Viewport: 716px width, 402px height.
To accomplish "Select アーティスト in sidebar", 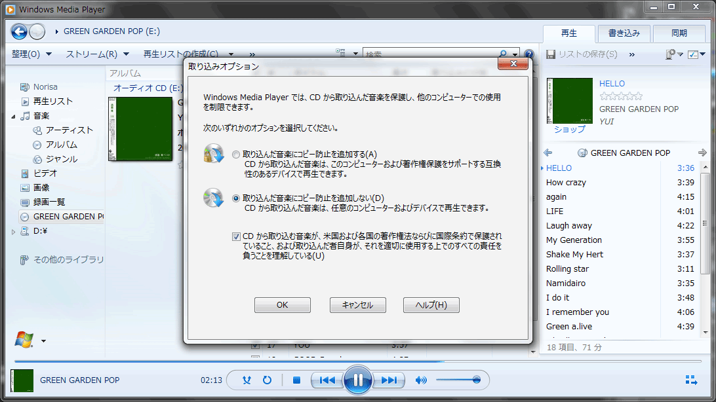I will (x=69, y=130).
